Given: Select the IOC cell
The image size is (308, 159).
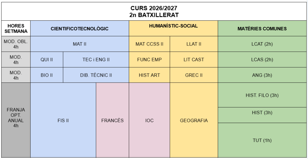Looking at the screenshot, I should click(149, 120).
